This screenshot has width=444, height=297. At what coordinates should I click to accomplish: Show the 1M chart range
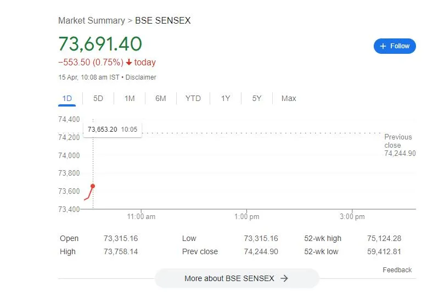(x=130, y=98)
